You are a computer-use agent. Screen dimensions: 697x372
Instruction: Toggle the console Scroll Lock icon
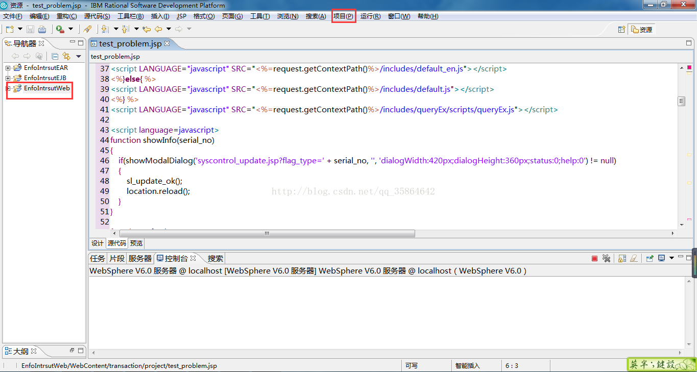pos(622,259)
